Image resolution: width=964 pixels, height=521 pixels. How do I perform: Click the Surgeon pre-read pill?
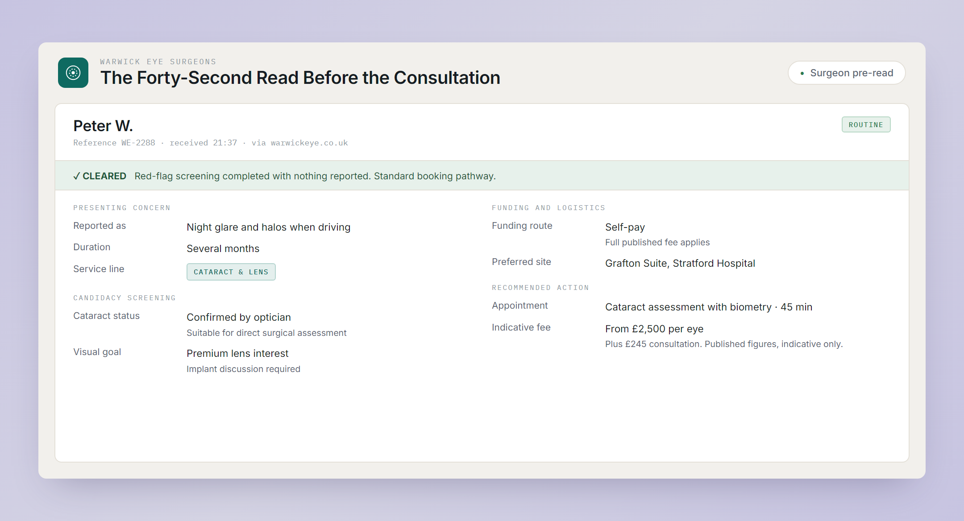coord(847,73)
